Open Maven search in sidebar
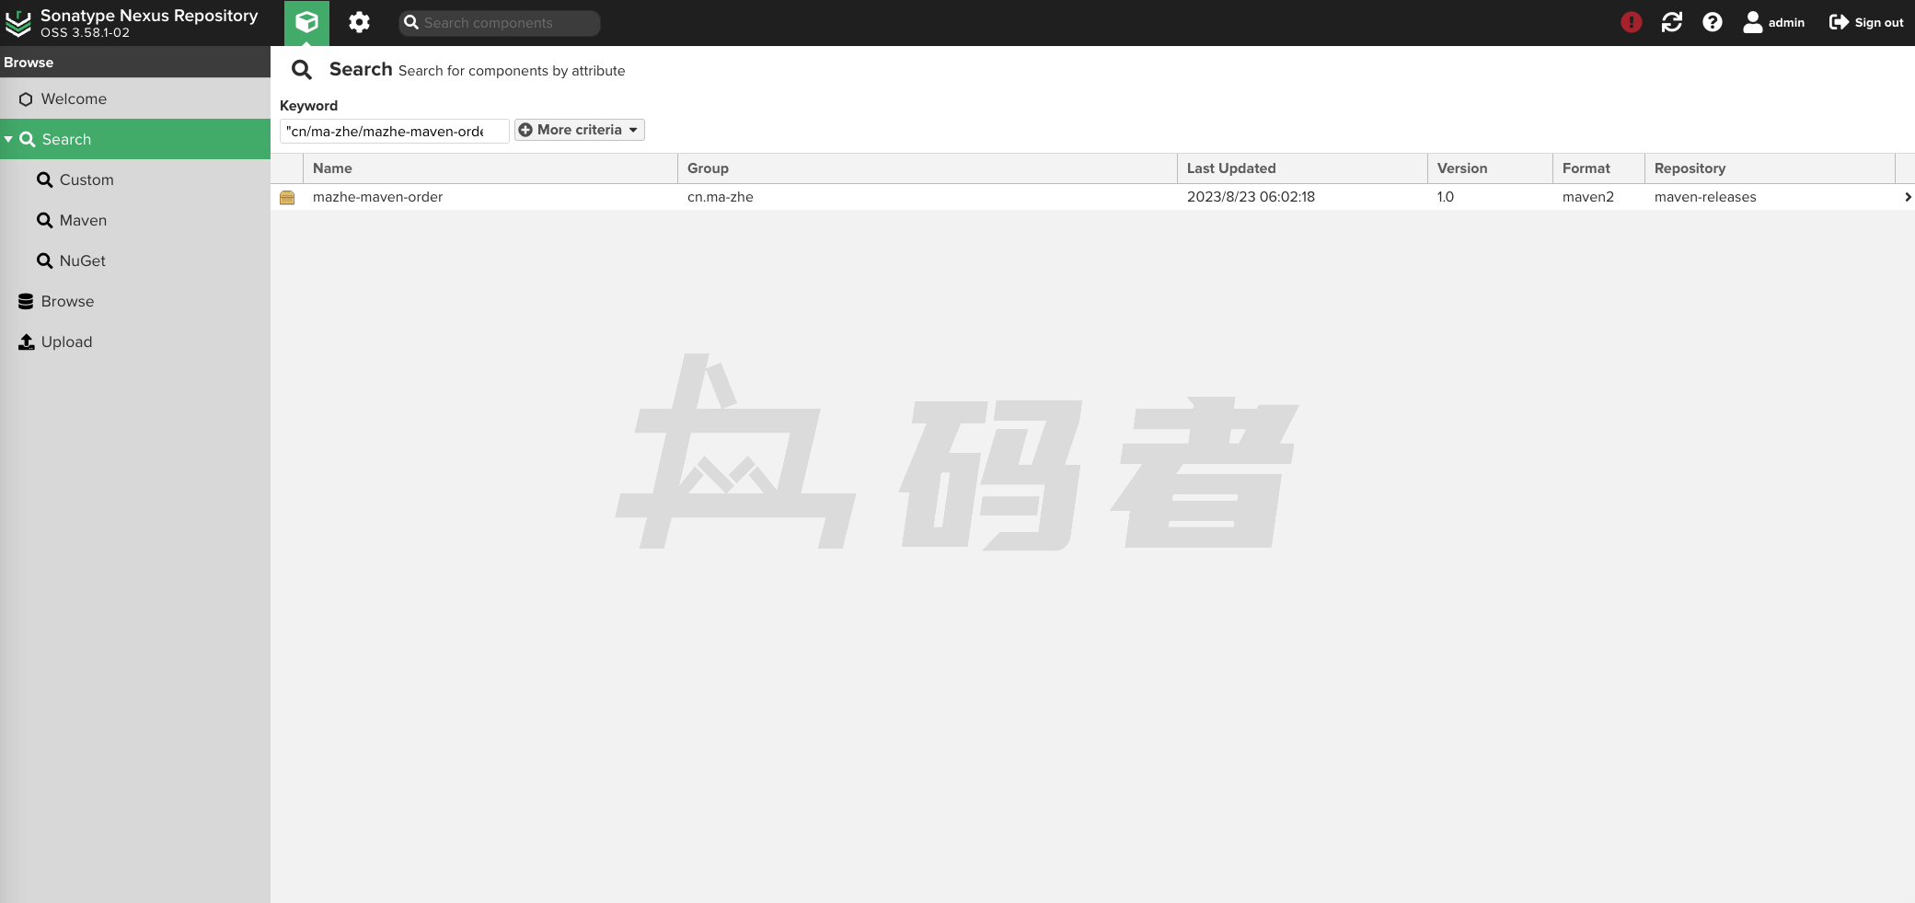This screenshot has height=903, width=1915. point(83,220)
